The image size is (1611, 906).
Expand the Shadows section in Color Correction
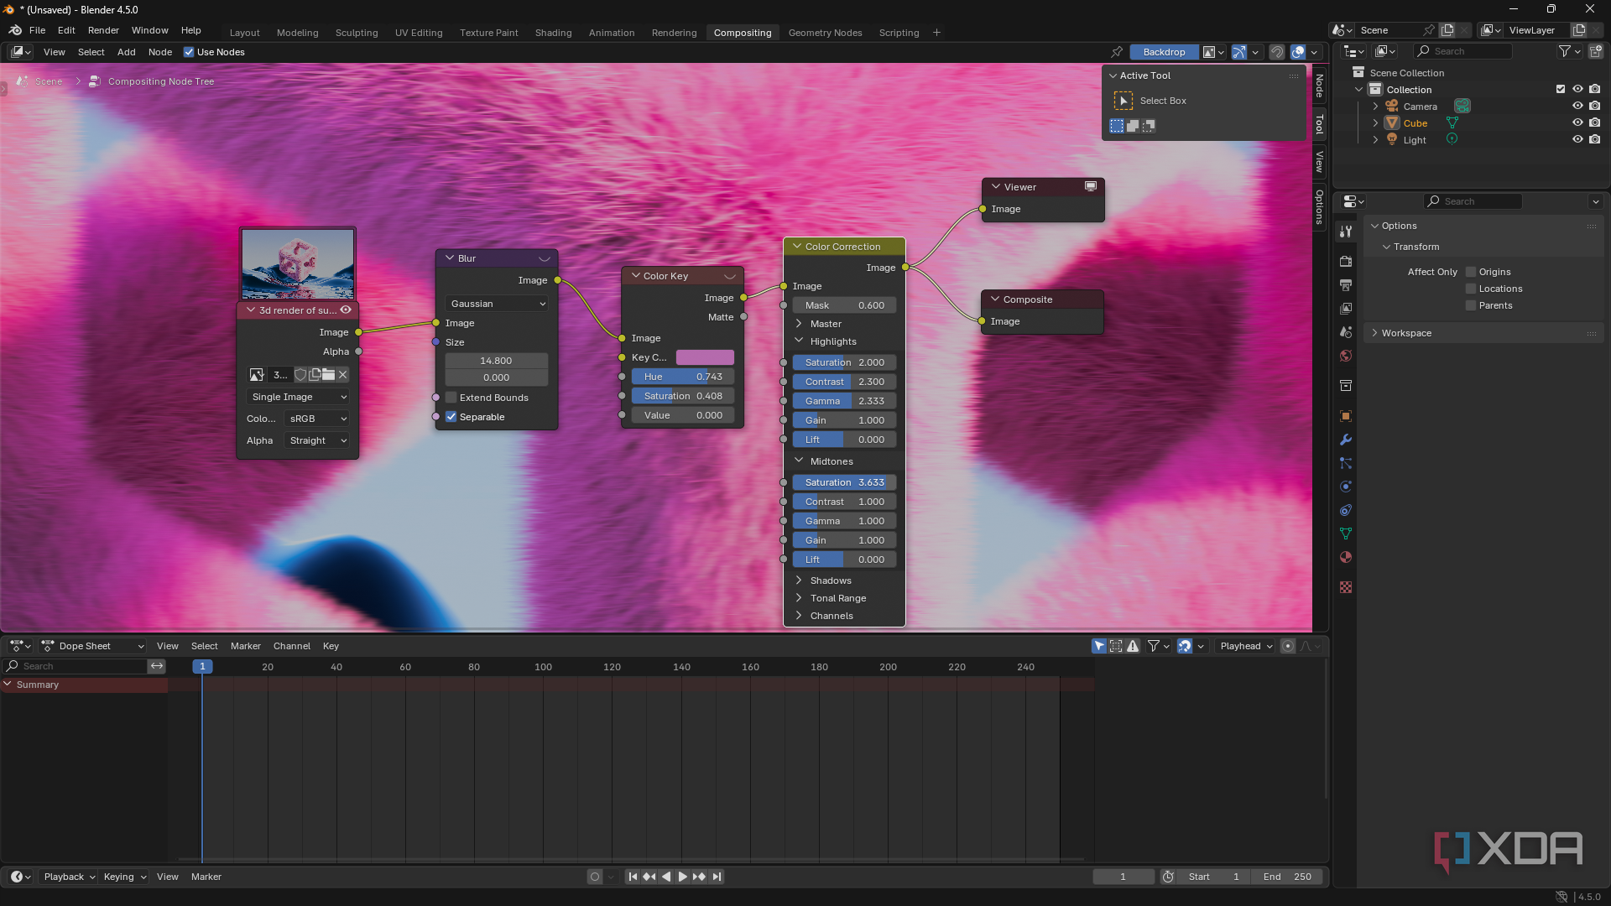click(799, 581)
